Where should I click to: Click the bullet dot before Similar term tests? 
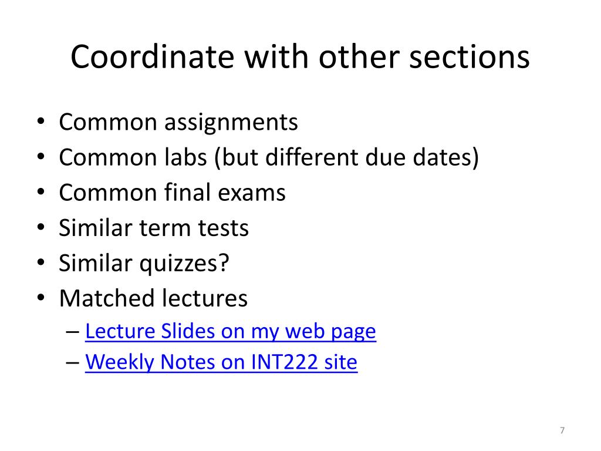40,227
